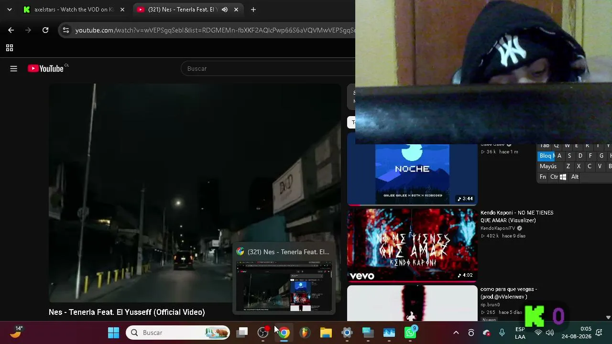Viewport: 612px width, 344px height.
Task: Click the Windows key on keyboard overlay
Action: [563, 177]
